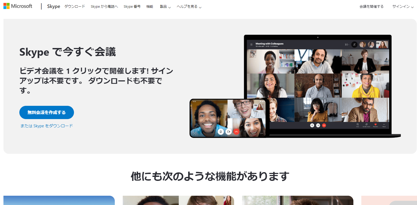Click the red hang-up icon on the laptop screen
The image size is (417, 205).
point(324,125)
